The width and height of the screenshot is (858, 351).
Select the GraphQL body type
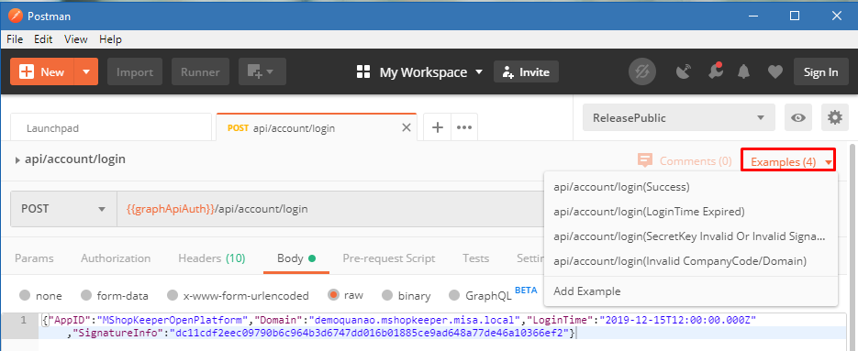(454, 295)
